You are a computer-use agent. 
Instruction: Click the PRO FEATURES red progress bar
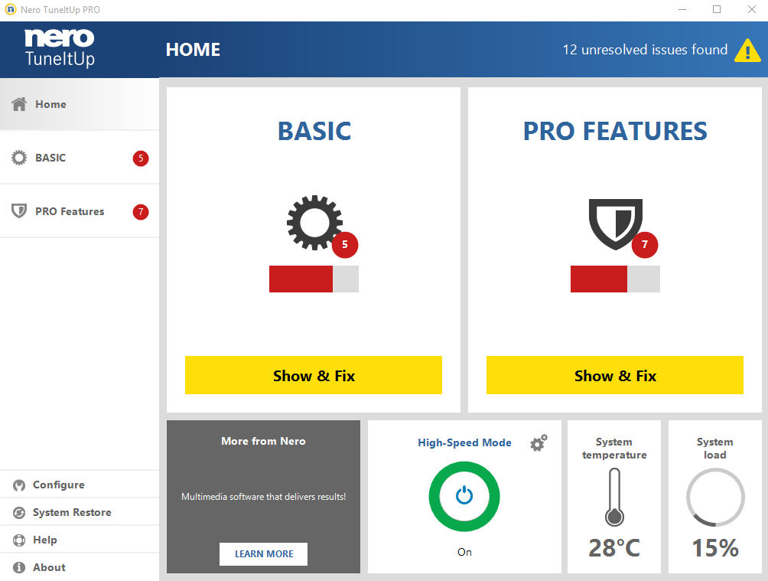pyautogui.click(x=615, y=279)
